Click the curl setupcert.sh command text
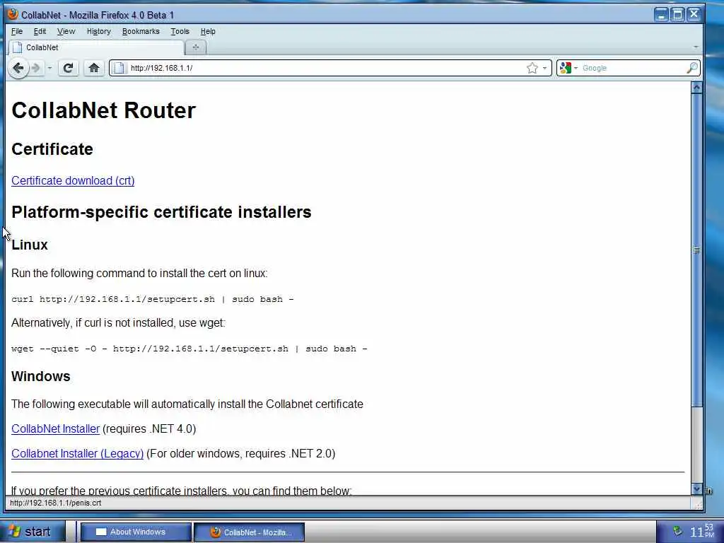 (153, 299)
